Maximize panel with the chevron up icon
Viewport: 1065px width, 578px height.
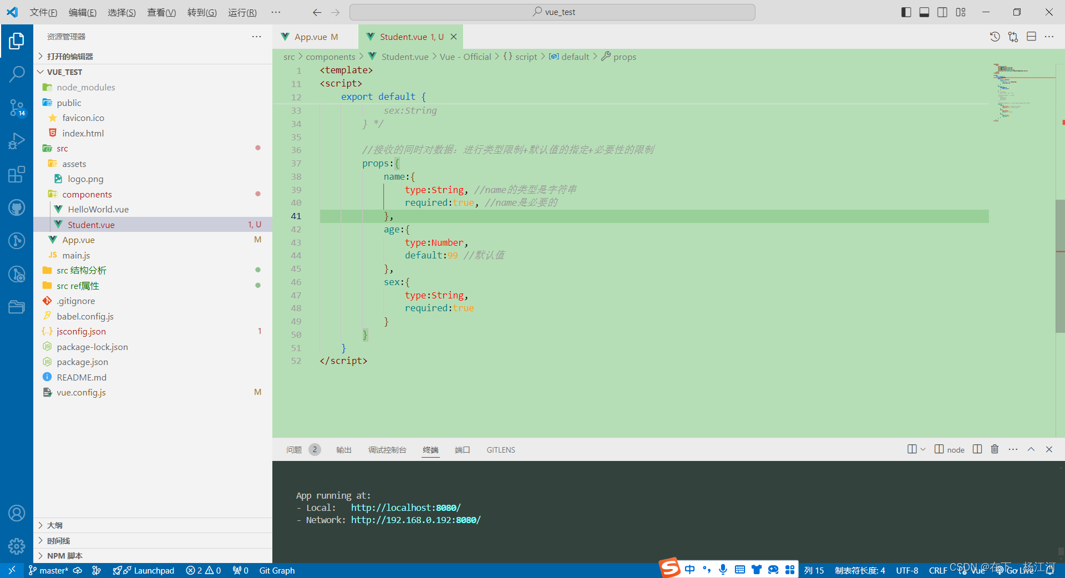point(1031,449)
